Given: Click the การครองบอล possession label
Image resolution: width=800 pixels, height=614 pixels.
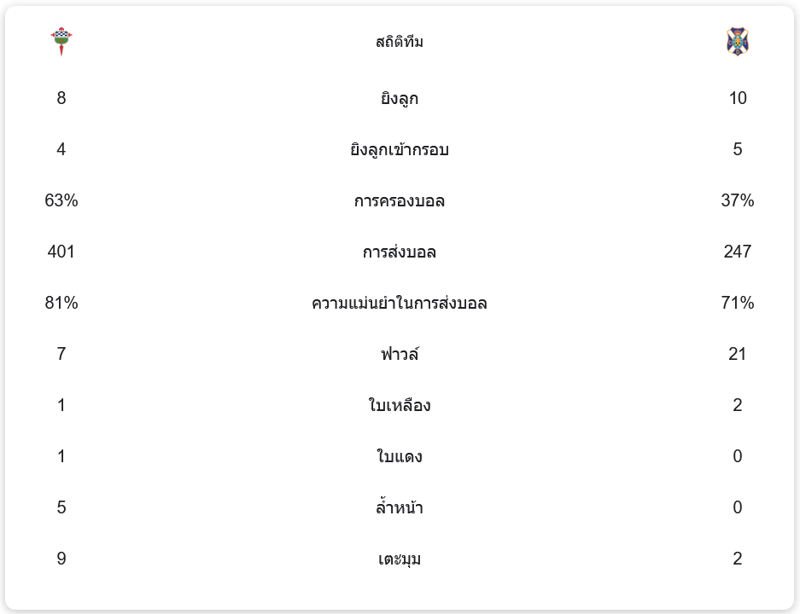Looking at the screenshot, I should pyautogui.click(x=400, y=201).
